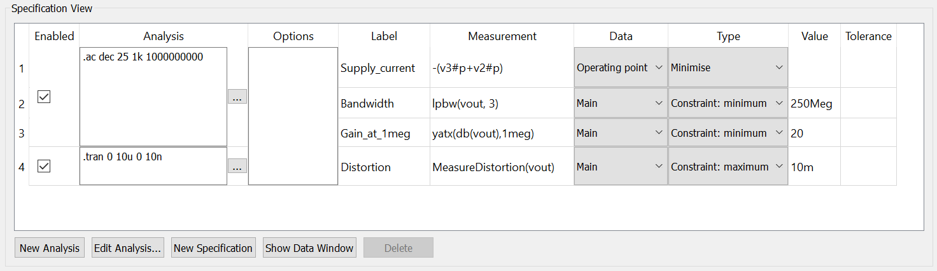
Task: Open the Type dropdown for Gain_at_1meg
Action: click(728, 133)
